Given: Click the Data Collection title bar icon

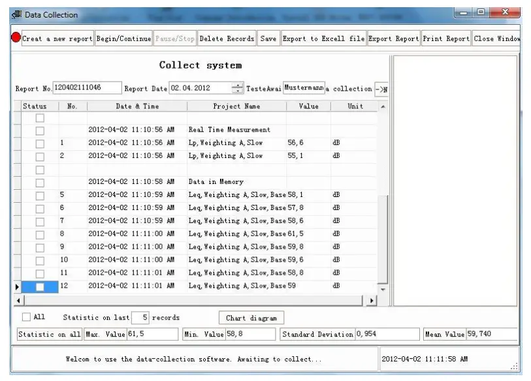Looking at the screenshot, I should pos(16,14).
